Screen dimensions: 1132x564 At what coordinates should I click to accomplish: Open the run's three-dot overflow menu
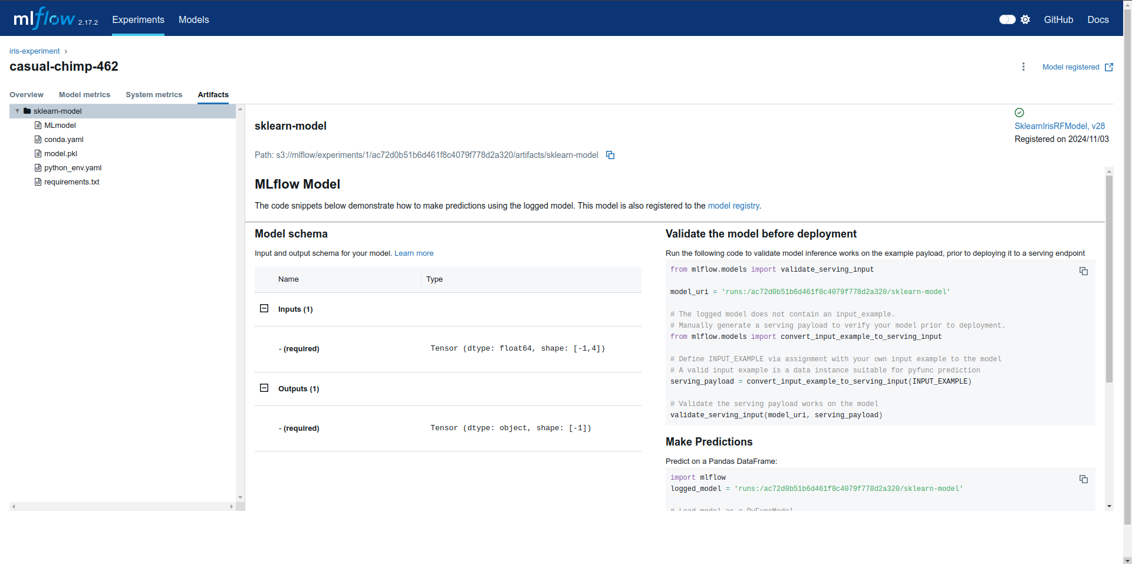pyautogui.click(x=1024, y=67)
